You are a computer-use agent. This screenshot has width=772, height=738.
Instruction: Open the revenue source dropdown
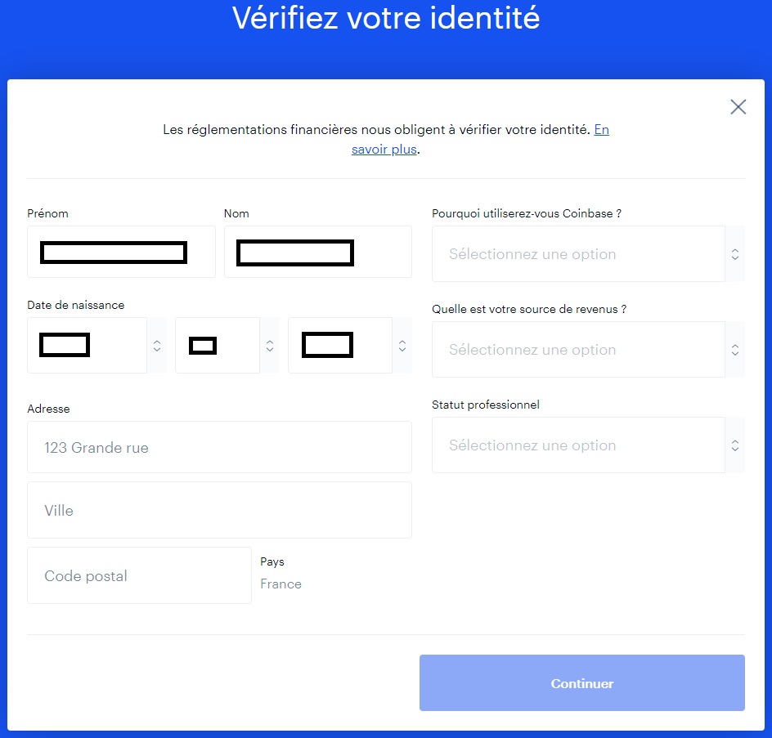pyautogui.click(x=579, y=350)
